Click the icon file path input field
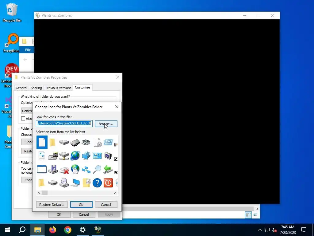The height and width of the screenshot is (236, 314). pyautogui.click(x=64, y=124)
